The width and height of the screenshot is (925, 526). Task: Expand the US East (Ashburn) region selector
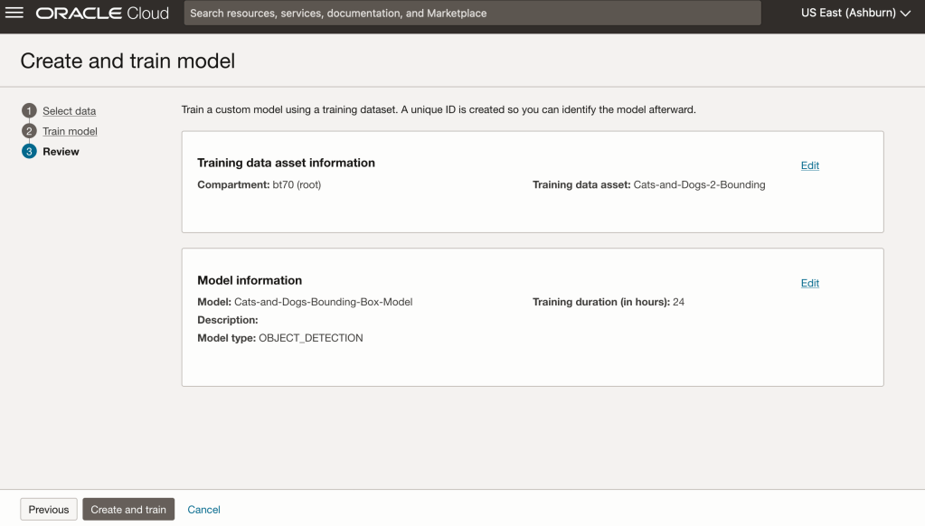click(855, 14)
